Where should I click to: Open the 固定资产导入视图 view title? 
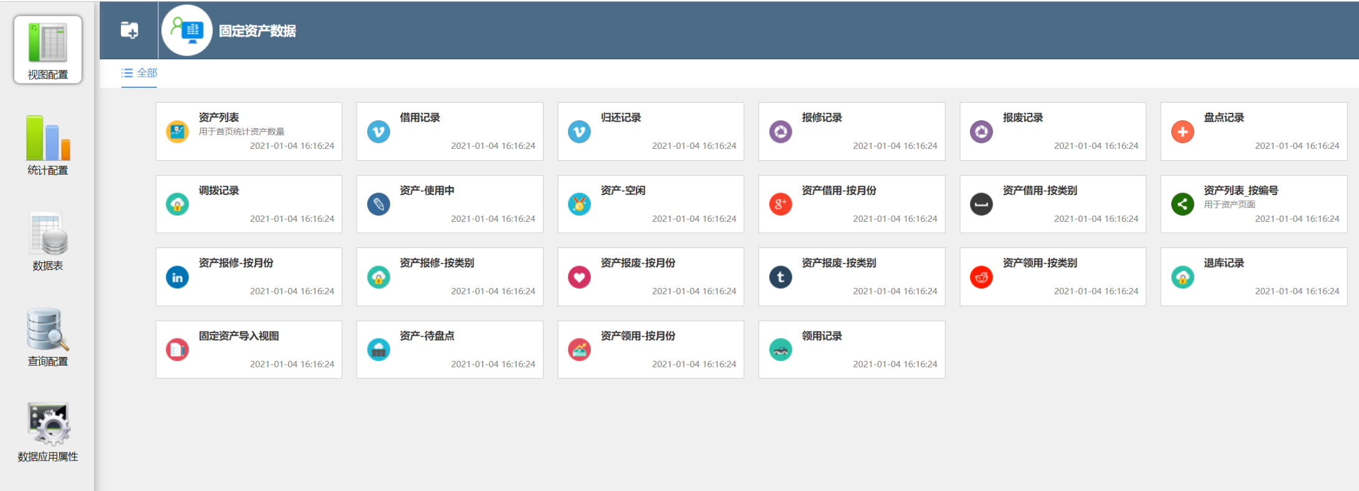tap(239, 336)
